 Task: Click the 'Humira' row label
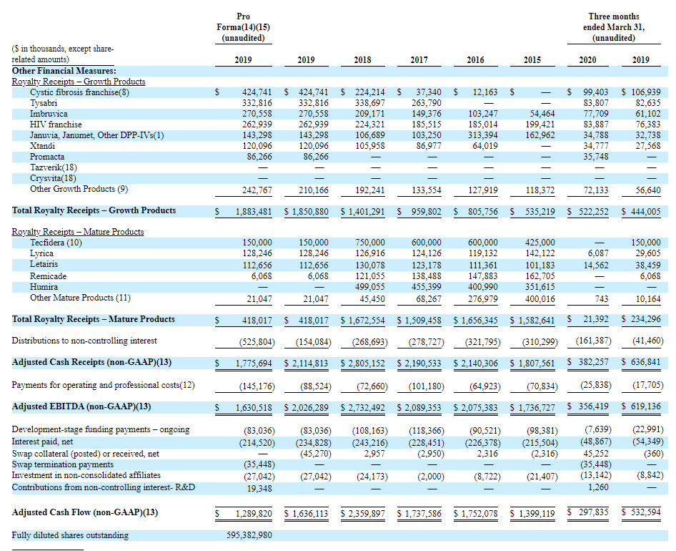tap(44, 287)
